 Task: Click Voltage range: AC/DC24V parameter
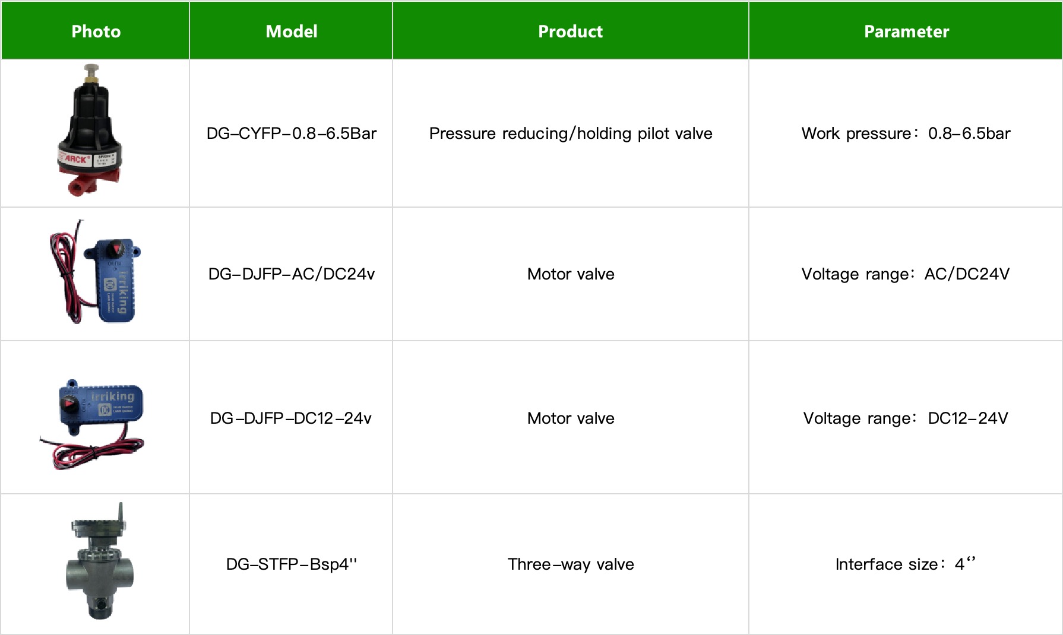[x=906, y=274]
